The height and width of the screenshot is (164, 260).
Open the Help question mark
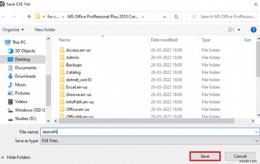[x=253, y=30]
